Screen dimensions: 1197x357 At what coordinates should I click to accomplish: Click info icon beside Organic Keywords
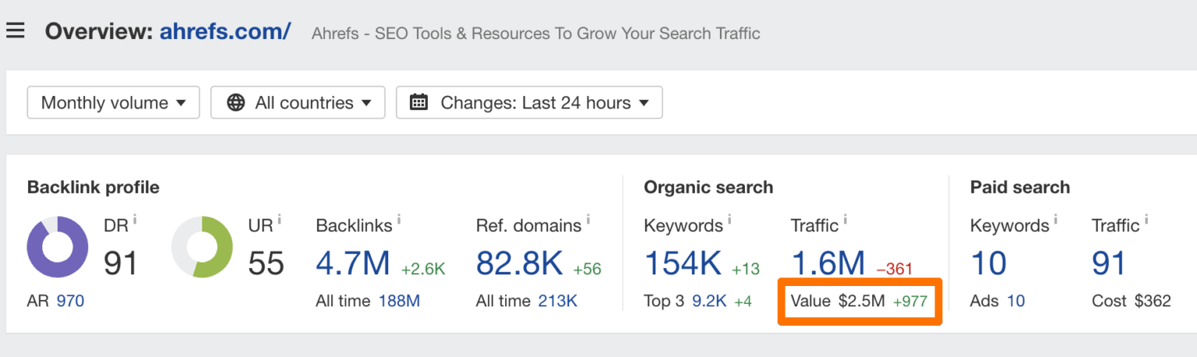tap(730, 221)
